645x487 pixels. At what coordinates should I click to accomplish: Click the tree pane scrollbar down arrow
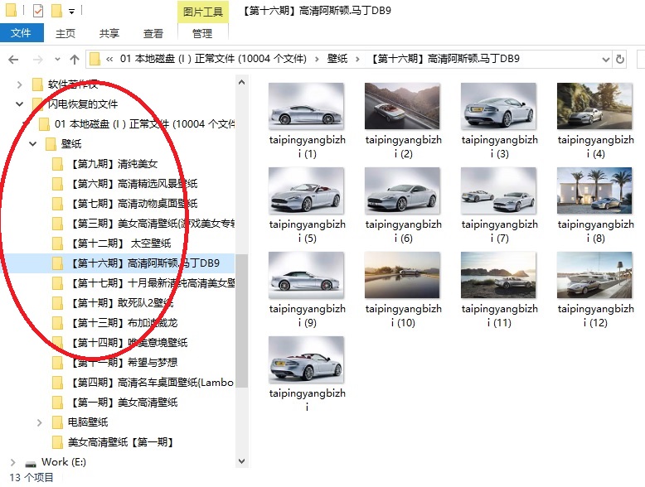pyautogui.click(x=241, y=461)
